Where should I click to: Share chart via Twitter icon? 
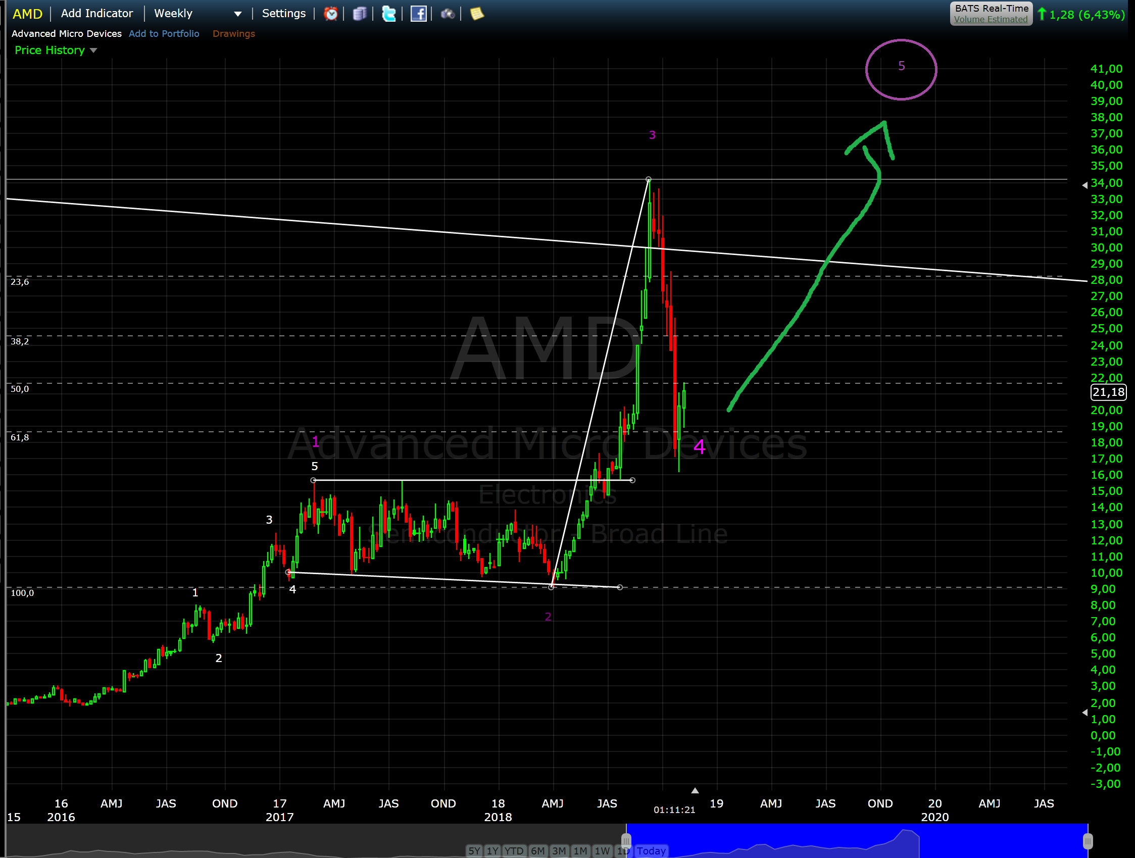(389, 14)
